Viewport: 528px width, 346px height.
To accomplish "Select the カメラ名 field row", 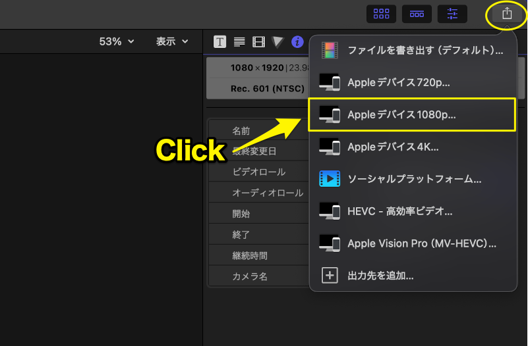I will [258, 276].
